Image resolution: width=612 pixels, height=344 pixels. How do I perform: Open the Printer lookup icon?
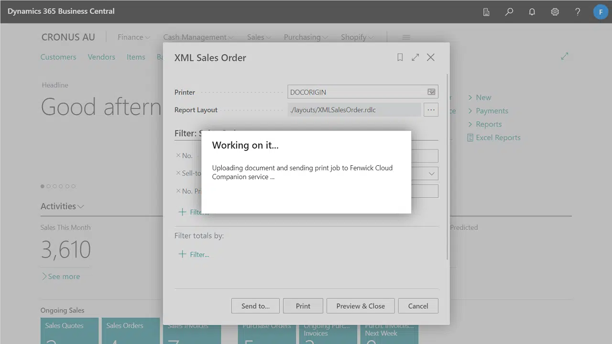[x=431, y=91]
